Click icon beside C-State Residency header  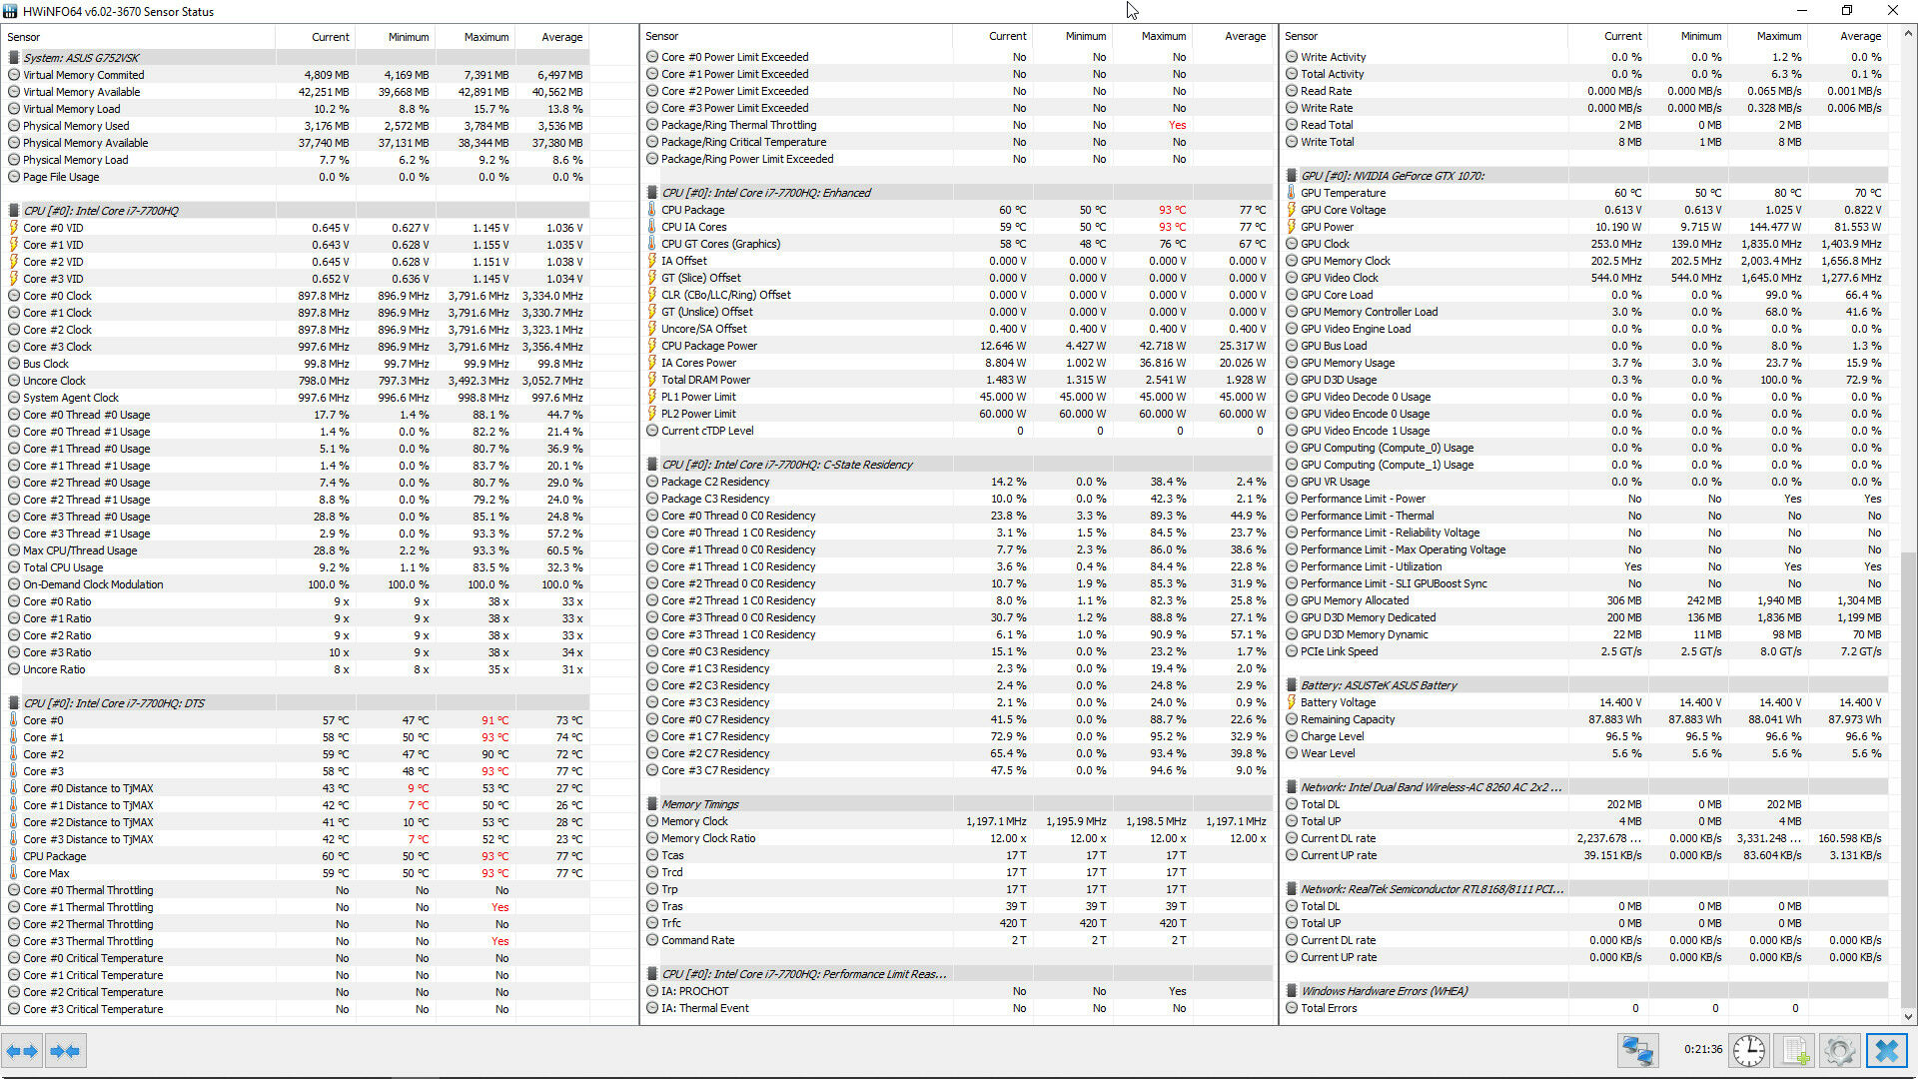pyautogui.click(x=652, y=465)
